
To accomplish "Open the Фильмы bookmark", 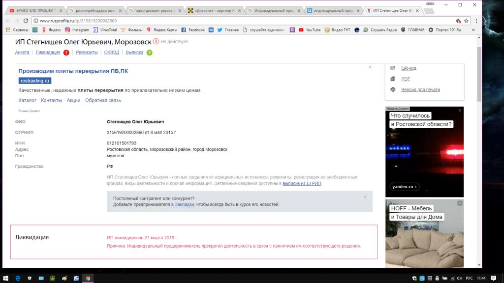I will [x=131, y=30].
